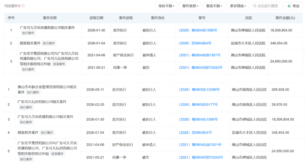Click 佛山市南海区人民法院 in the 粤0605执12096号 row
The height and width of the screenshot is (166, 306).
pos(249,90)
